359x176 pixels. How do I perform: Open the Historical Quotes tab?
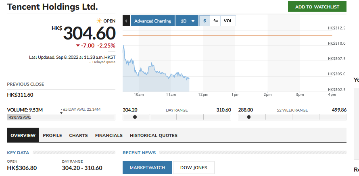click(154, 135)
